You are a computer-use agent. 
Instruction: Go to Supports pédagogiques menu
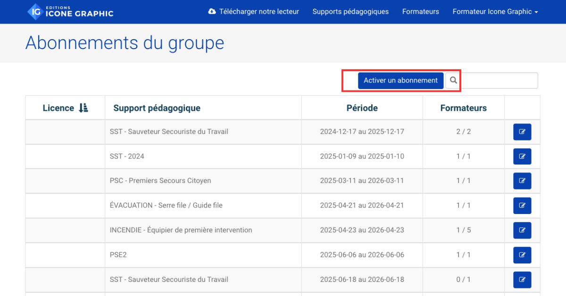350,12
